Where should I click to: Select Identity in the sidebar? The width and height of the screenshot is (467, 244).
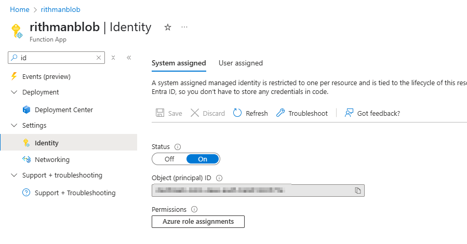click(x=69, y=143)
